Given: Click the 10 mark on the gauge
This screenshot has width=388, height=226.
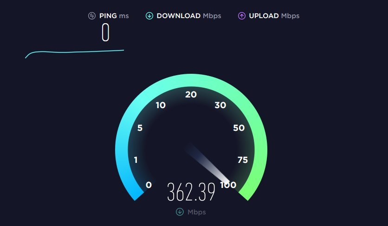Looking at the screenshot, I should point(161,105).
